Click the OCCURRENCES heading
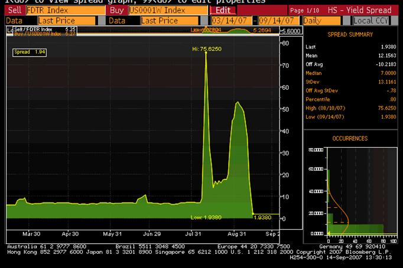 tap(350, 138)
